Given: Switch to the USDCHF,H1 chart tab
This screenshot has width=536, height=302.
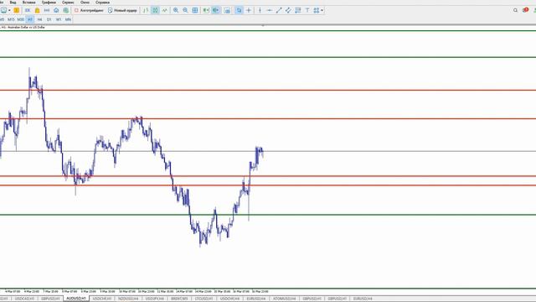Looking at the screenshot, I should (x=102, y=299).
